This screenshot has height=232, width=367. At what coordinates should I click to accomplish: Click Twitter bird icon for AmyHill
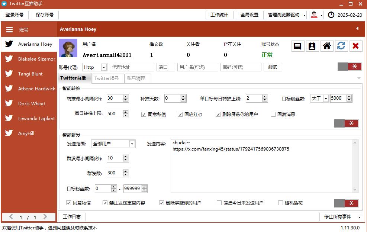[x=9, y=133]
